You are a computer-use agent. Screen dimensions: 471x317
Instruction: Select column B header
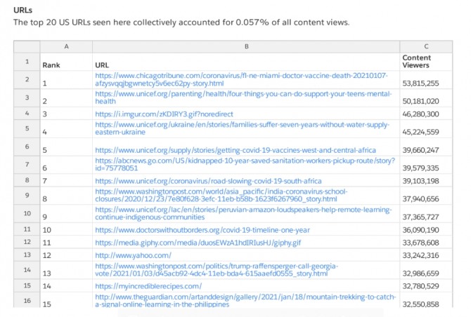(x=246, y=46)
